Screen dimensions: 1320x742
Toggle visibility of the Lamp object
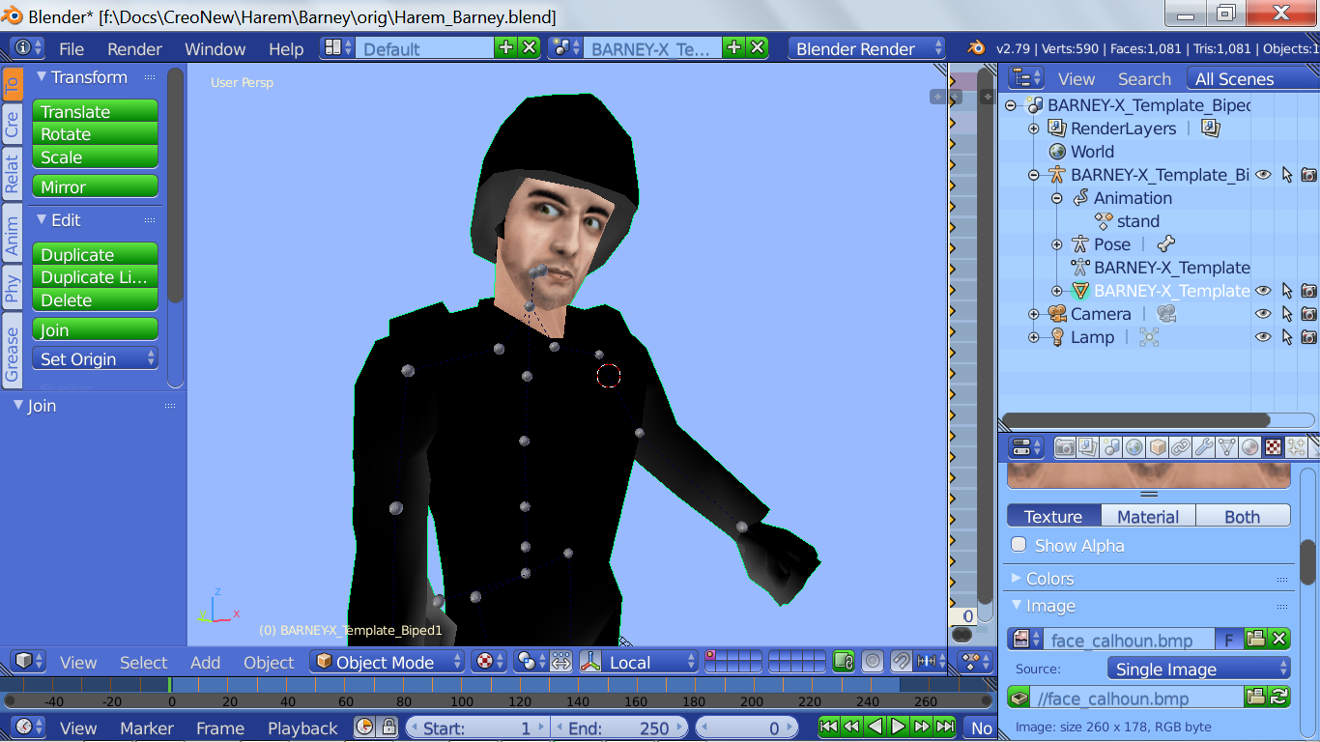pyautogui.click(x=1262, y=337)
